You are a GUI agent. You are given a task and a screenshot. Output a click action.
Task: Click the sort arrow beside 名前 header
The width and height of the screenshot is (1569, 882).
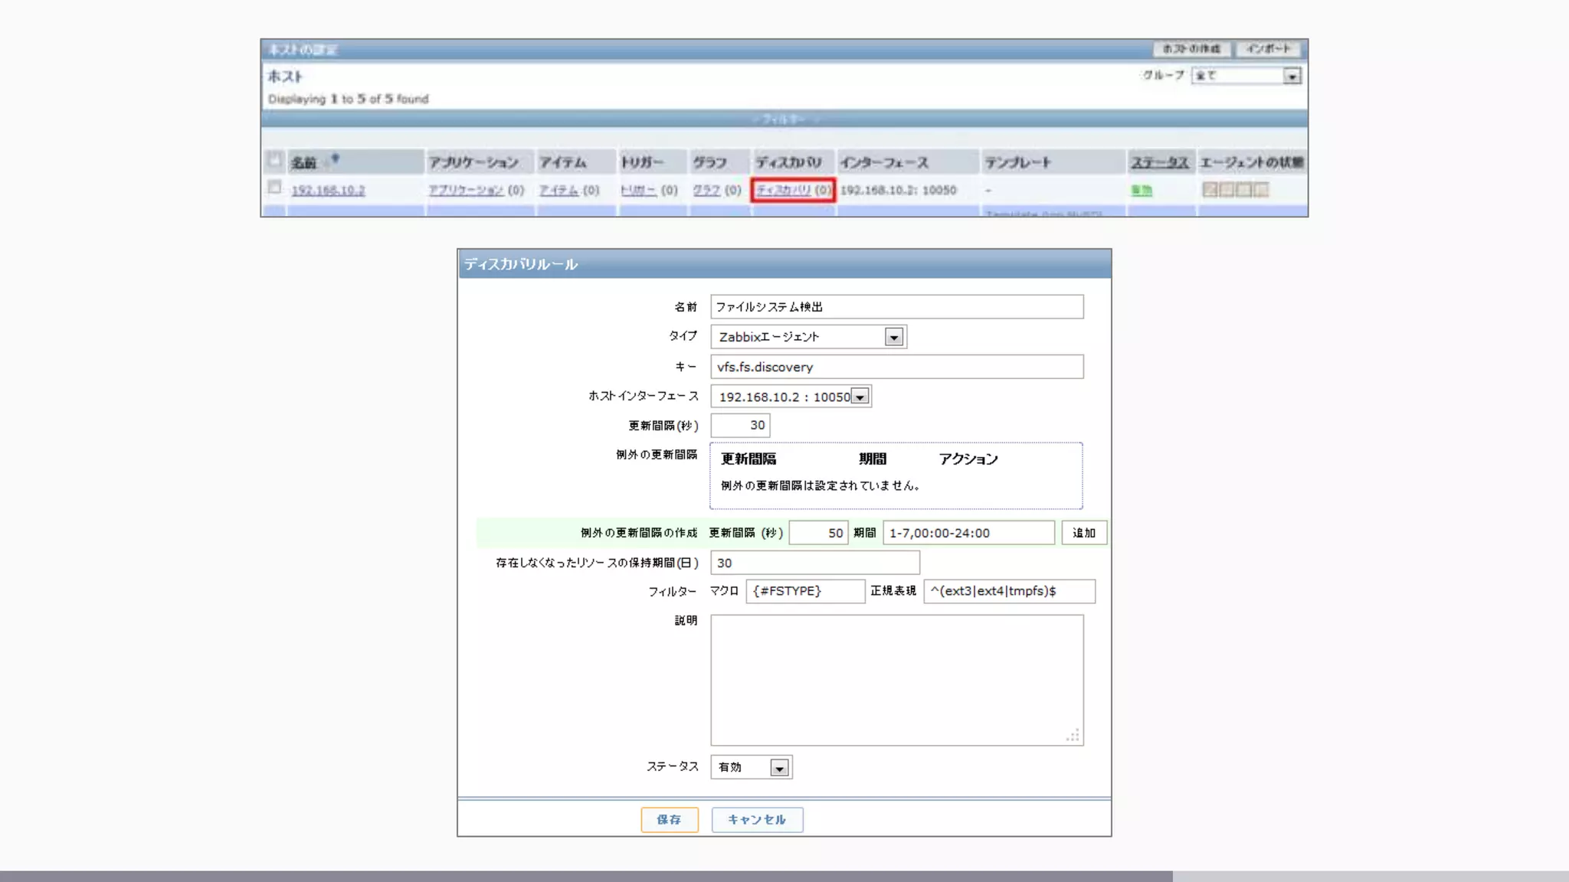(335, 159)
